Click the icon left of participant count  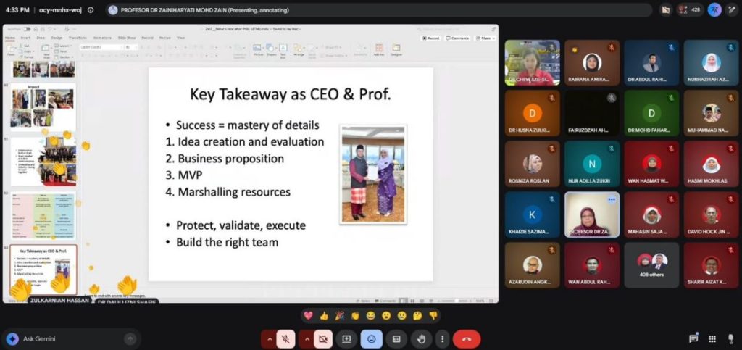pyautogui.click(x=666, y=10)
